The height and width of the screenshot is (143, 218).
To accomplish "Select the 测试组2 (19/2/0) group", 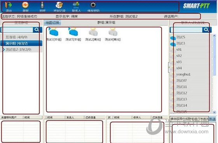I will (x=21, y=49).
